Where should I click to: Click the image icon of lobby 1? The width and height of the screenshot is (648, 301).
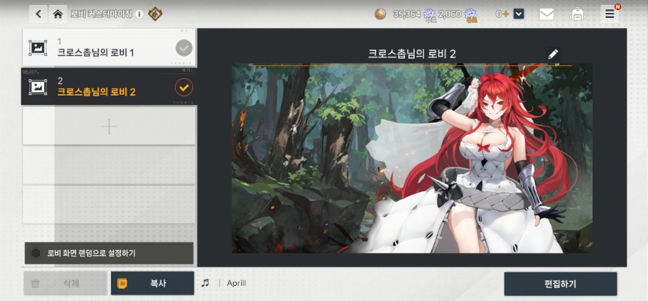[37, 48]
